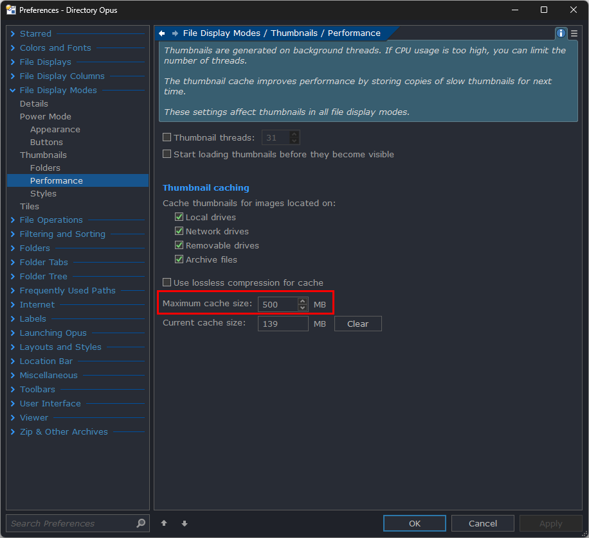Toggle Removable drives checkbox
Screen dimensions: 589x538
(179, 245)
